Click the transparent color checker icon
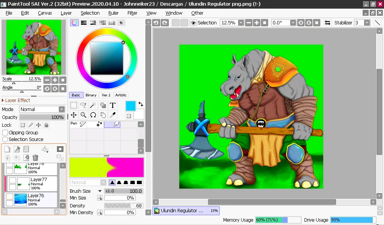This screenshot has width=384, height=225. pyautogui.click(x=129, y=116)
